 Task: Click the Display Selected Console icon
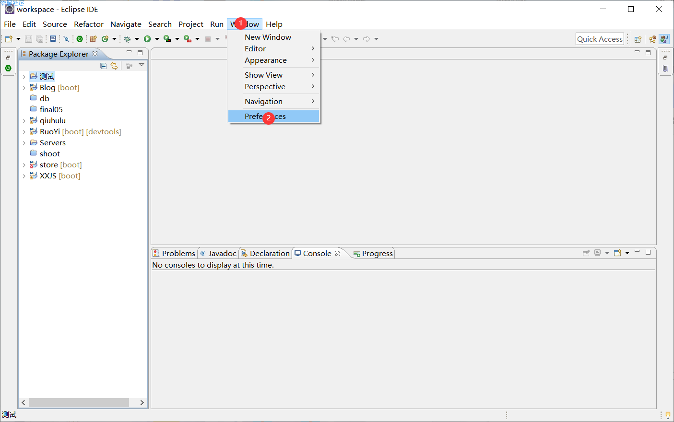point(597,253)
